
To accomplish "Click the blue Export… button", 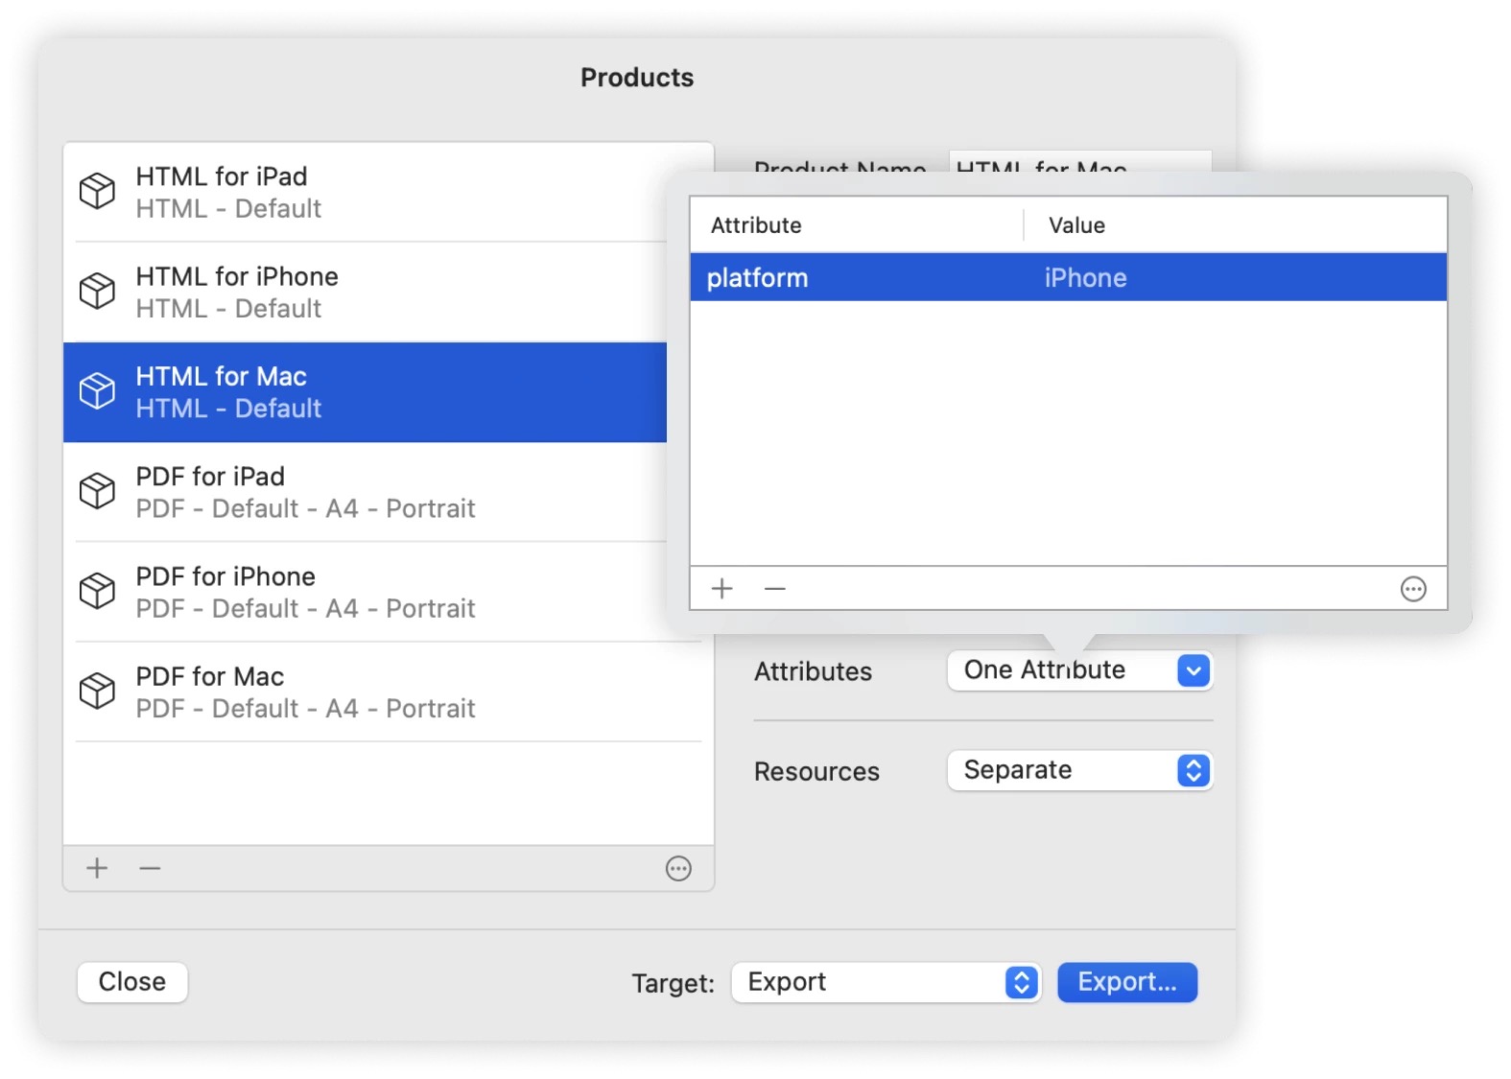I will tap(1126, 983).
